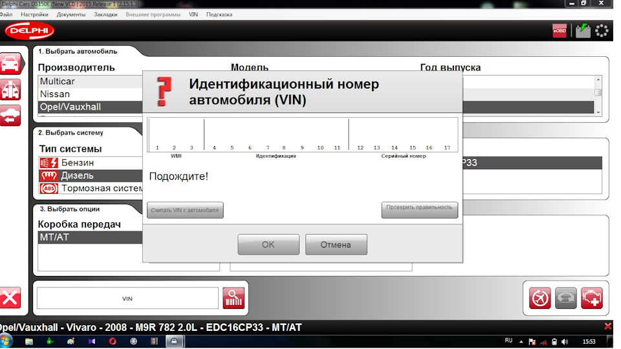
Task: Click the engine diagnose plus icon
Action: [592, 298]
